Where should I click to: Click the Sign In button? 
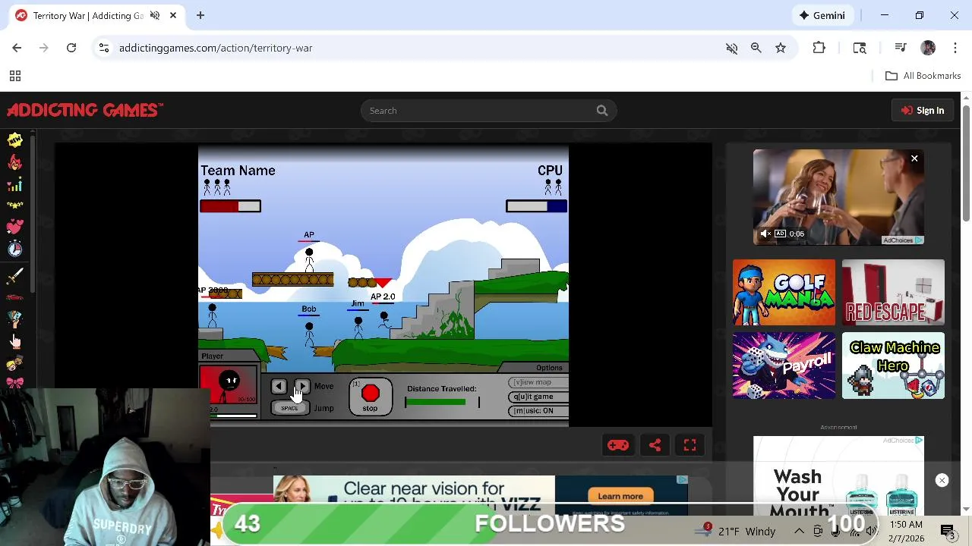point(923,111)
